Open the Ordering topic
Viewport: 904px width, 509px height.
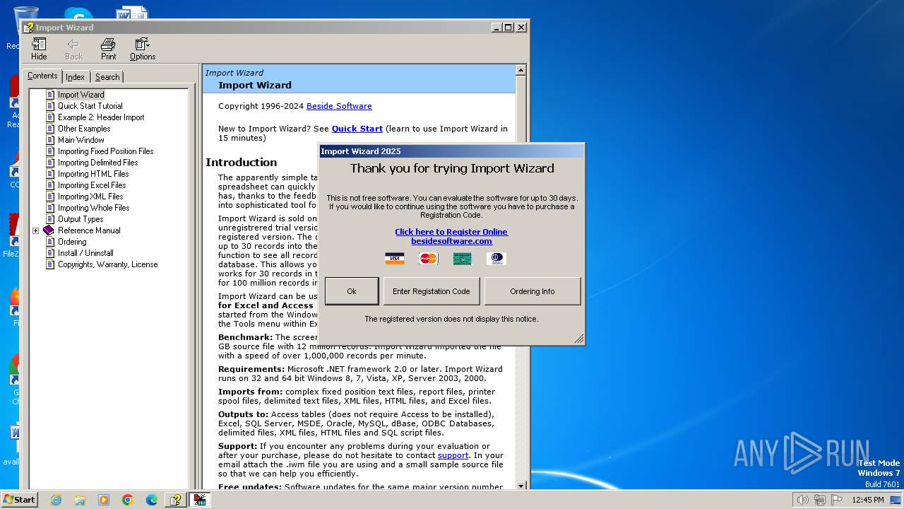pos(72,242)
